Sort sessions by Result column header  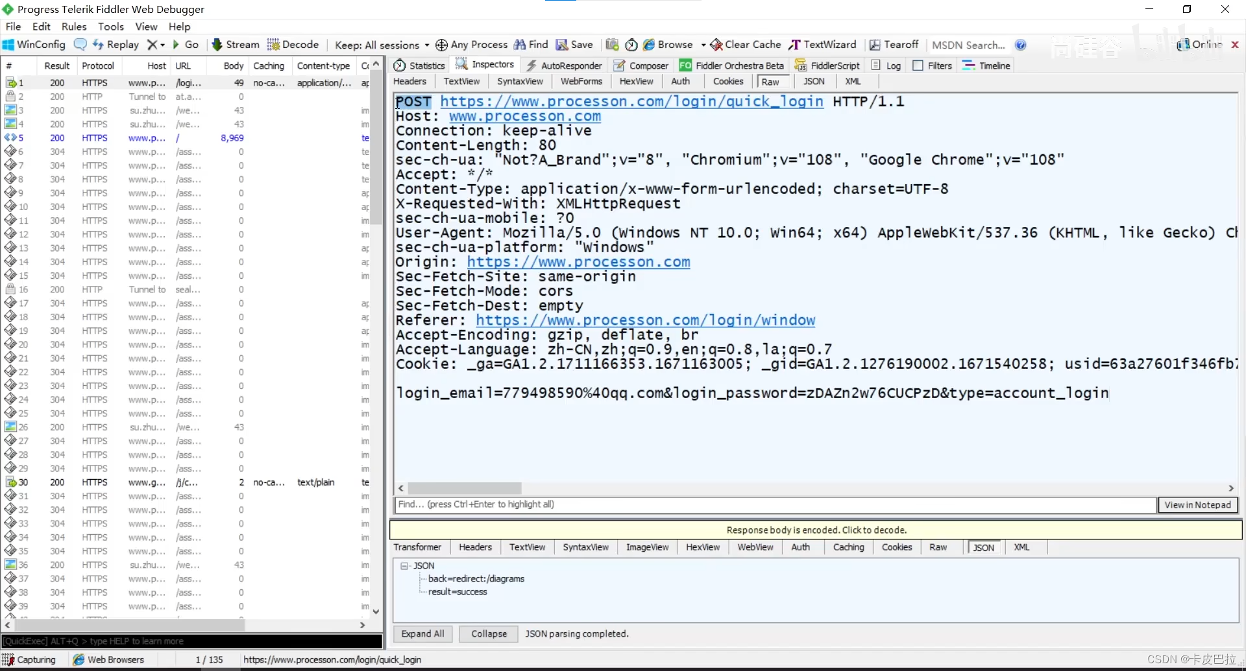click(56, 65)
